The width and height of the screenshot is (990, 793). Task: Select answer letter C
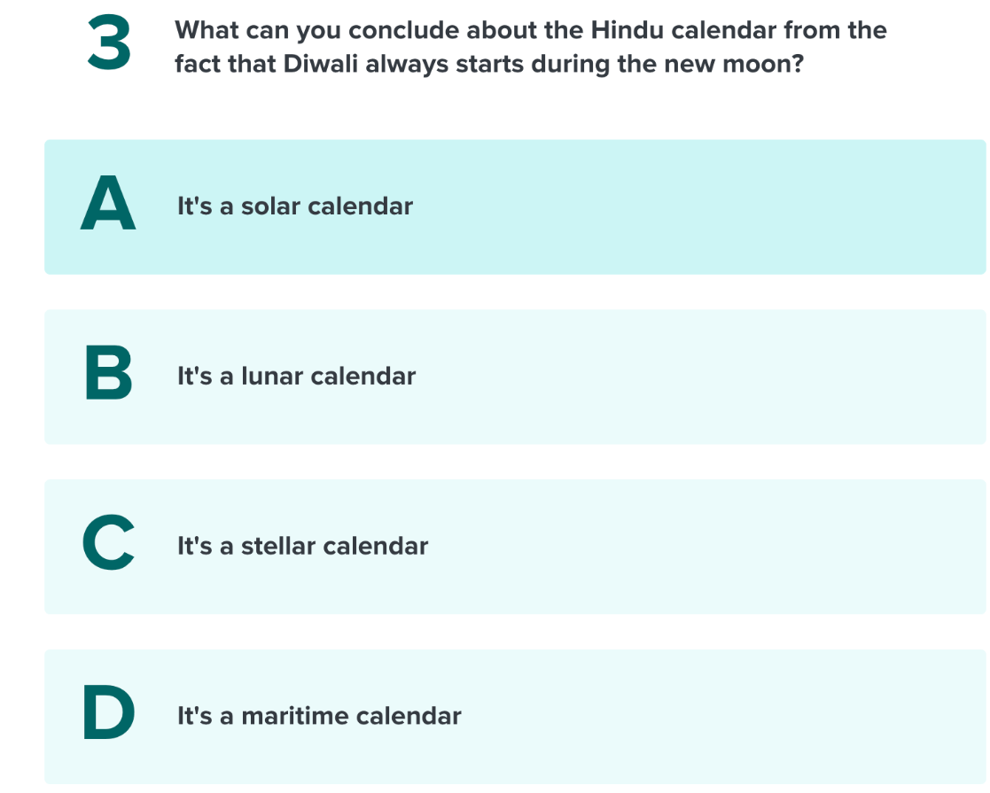(108, 542)
